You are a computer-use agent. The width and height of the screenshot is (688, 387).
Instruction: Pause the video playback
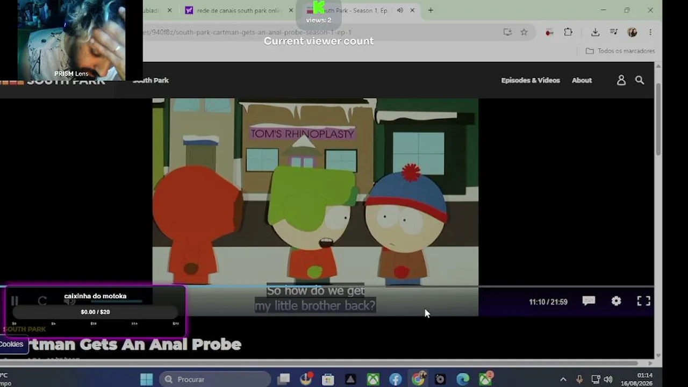[15, 301]
